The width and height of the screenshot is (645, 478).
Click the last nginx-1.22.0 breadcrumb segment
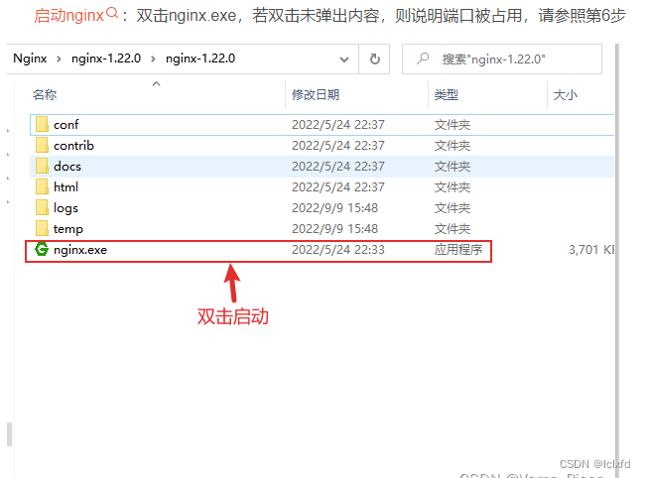click(x=200, y=59)
